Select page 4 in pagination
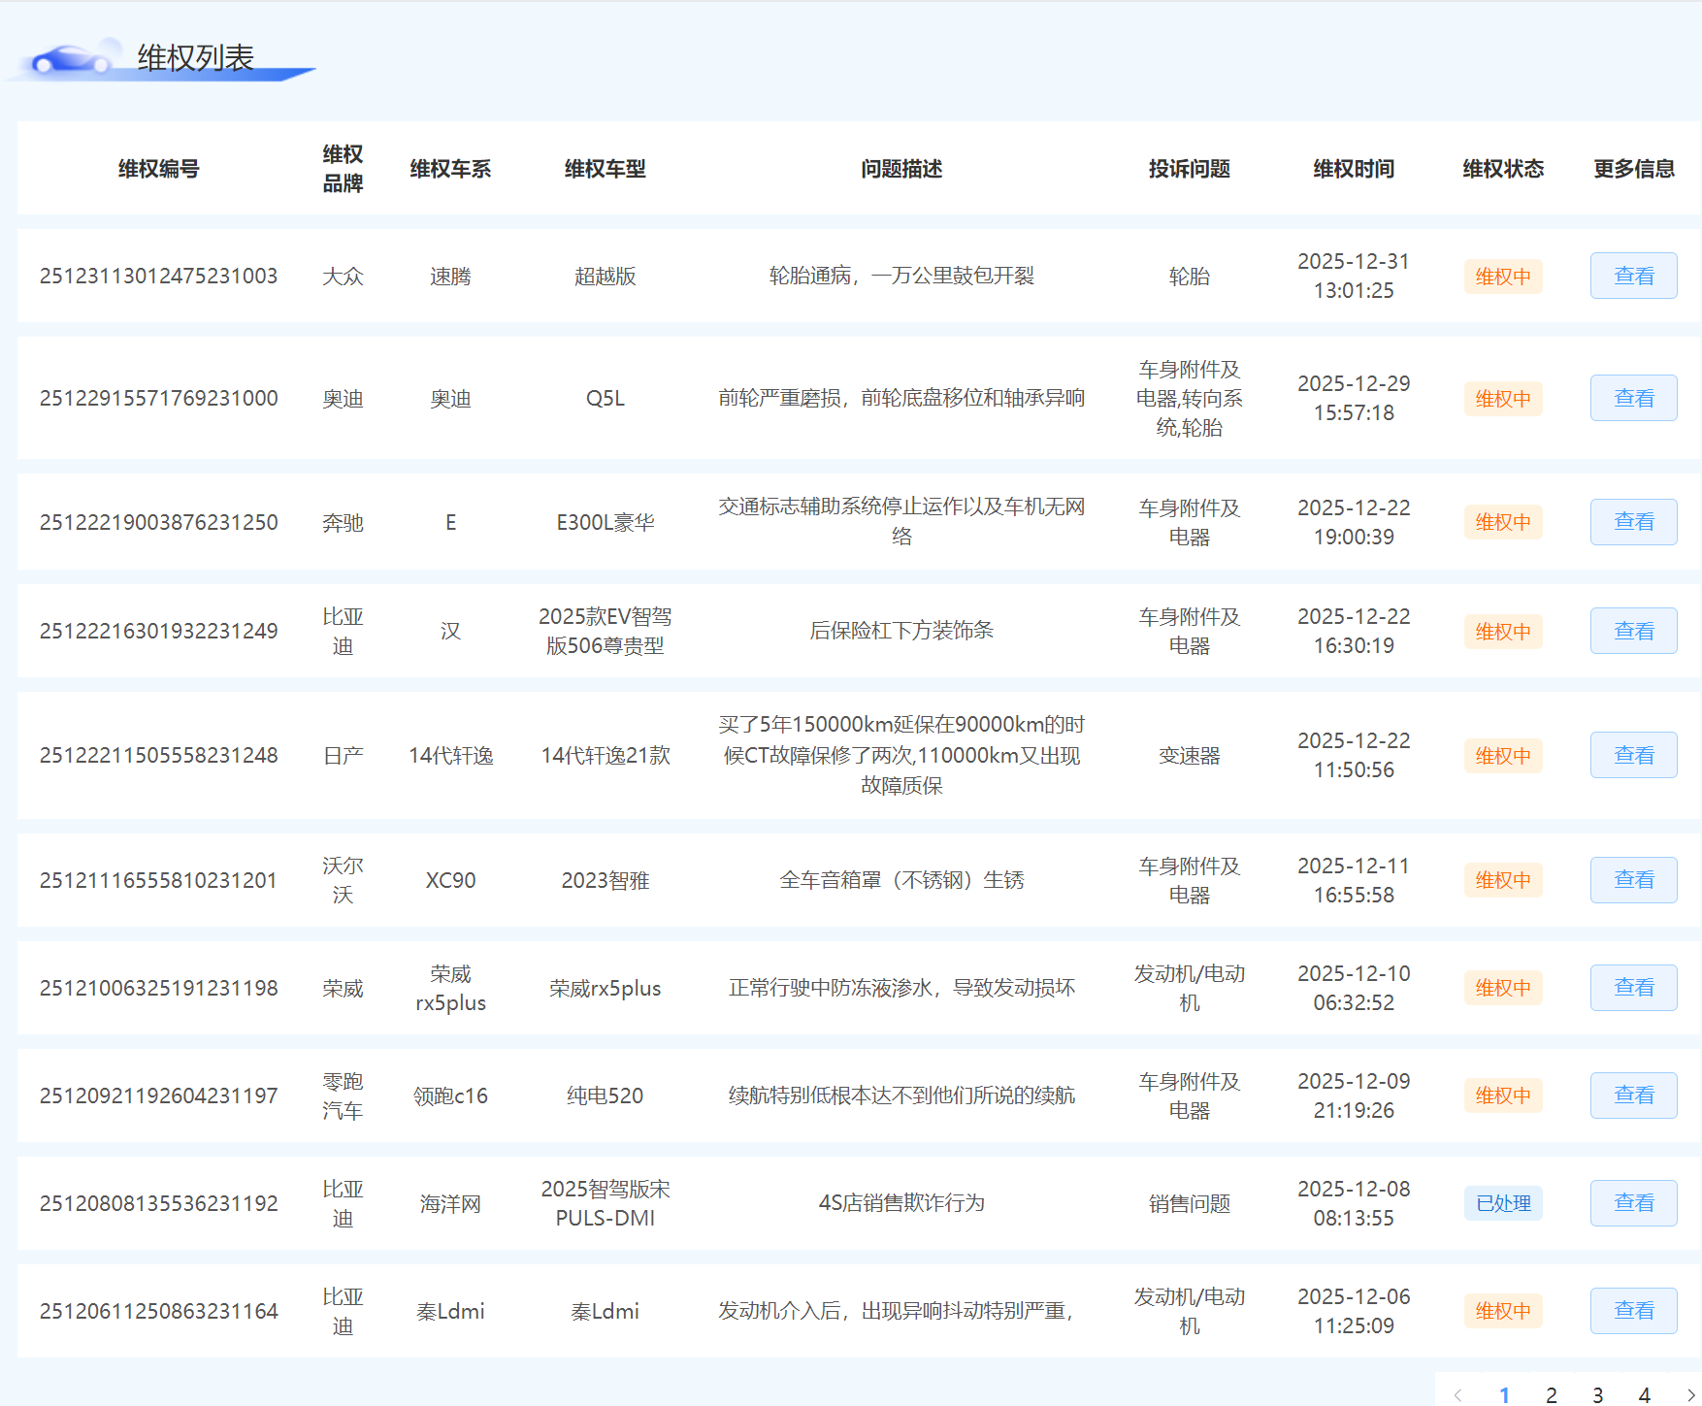The image size is (1702, 1406). coord(1644,1394)
